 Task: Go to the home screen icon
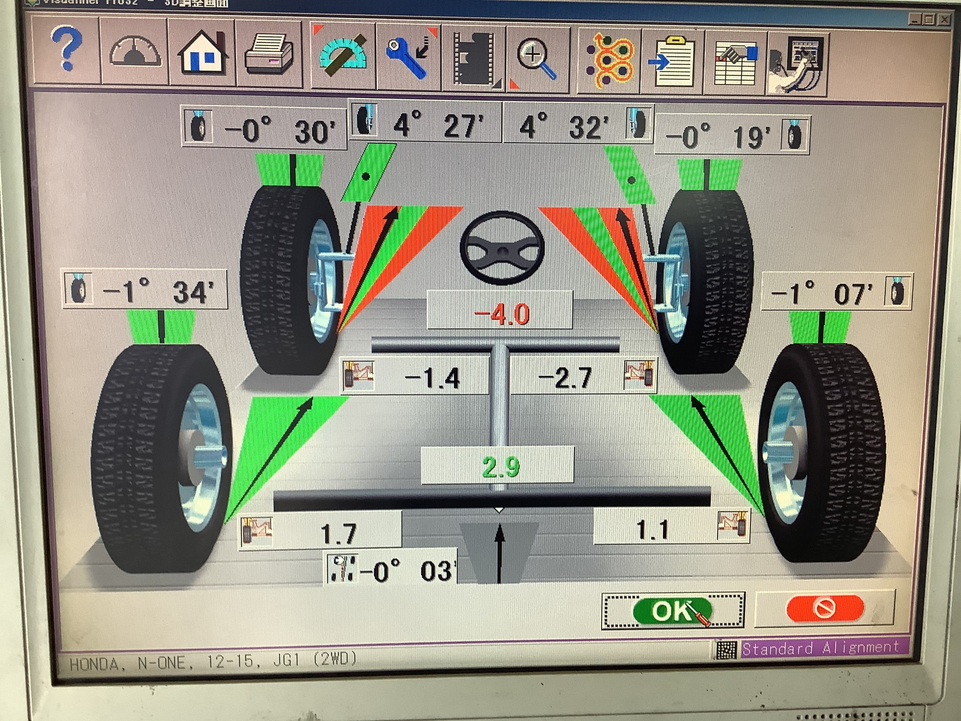203,53
